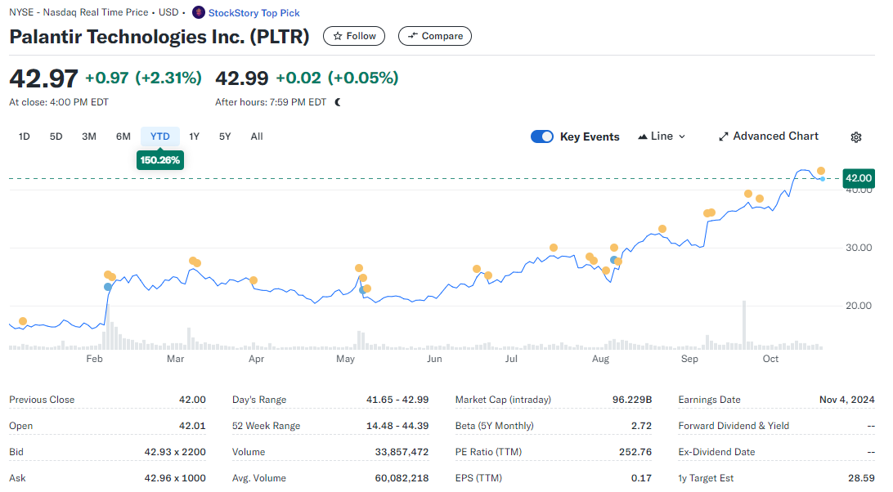Switch to the 6M range

123,136
